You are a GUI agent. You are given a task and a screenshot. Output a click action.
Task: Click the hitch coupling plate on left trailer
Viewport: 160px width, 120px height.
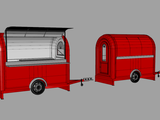88,79
